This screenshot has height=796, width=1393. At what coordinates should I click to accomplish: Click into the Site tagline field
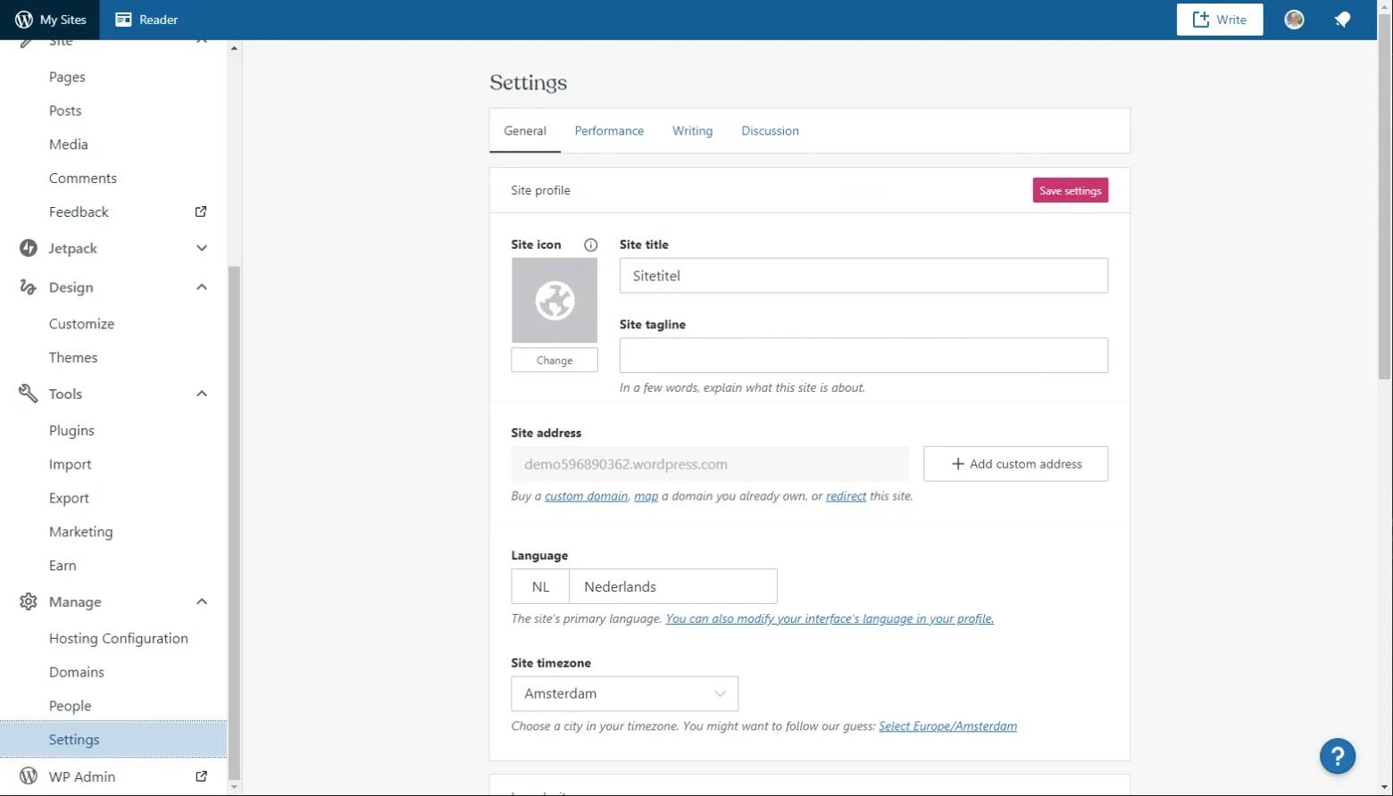click(x=863, y=355)
